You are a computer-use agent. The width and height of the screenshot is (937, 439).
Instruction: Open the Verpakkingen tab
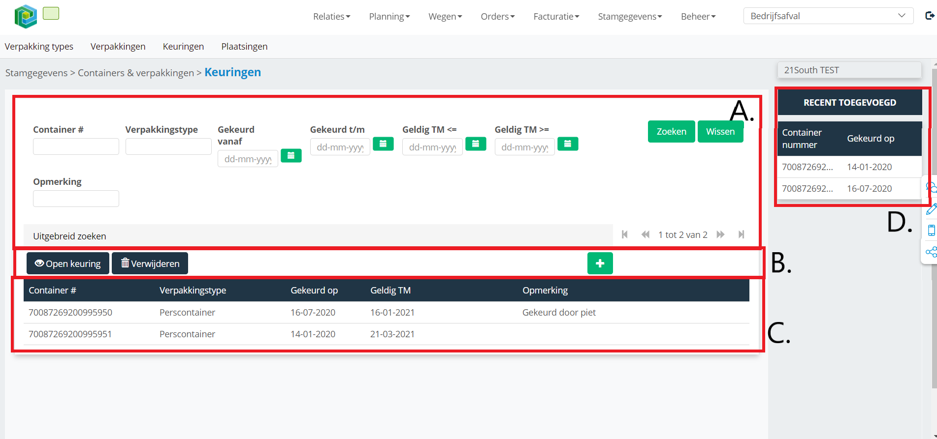click(x=118, y=46)
